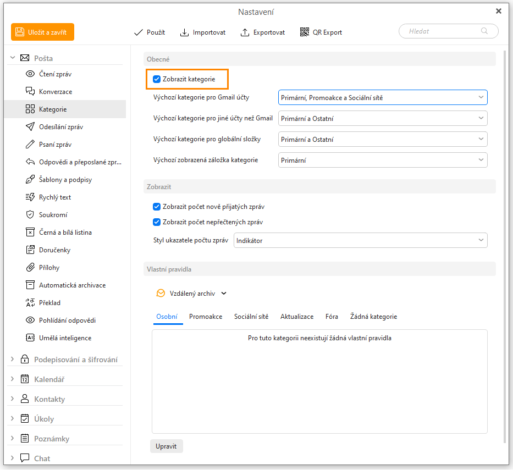Select the Přílohy paperclip icon
513x470 pixels.
tap(30, 268)
